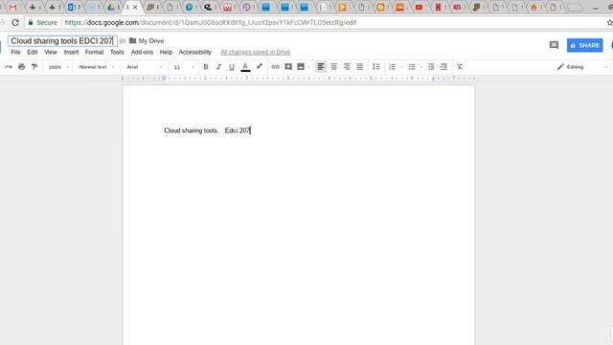
Task: Switch to the Google Drive browser tab
Action: [111, 7]
